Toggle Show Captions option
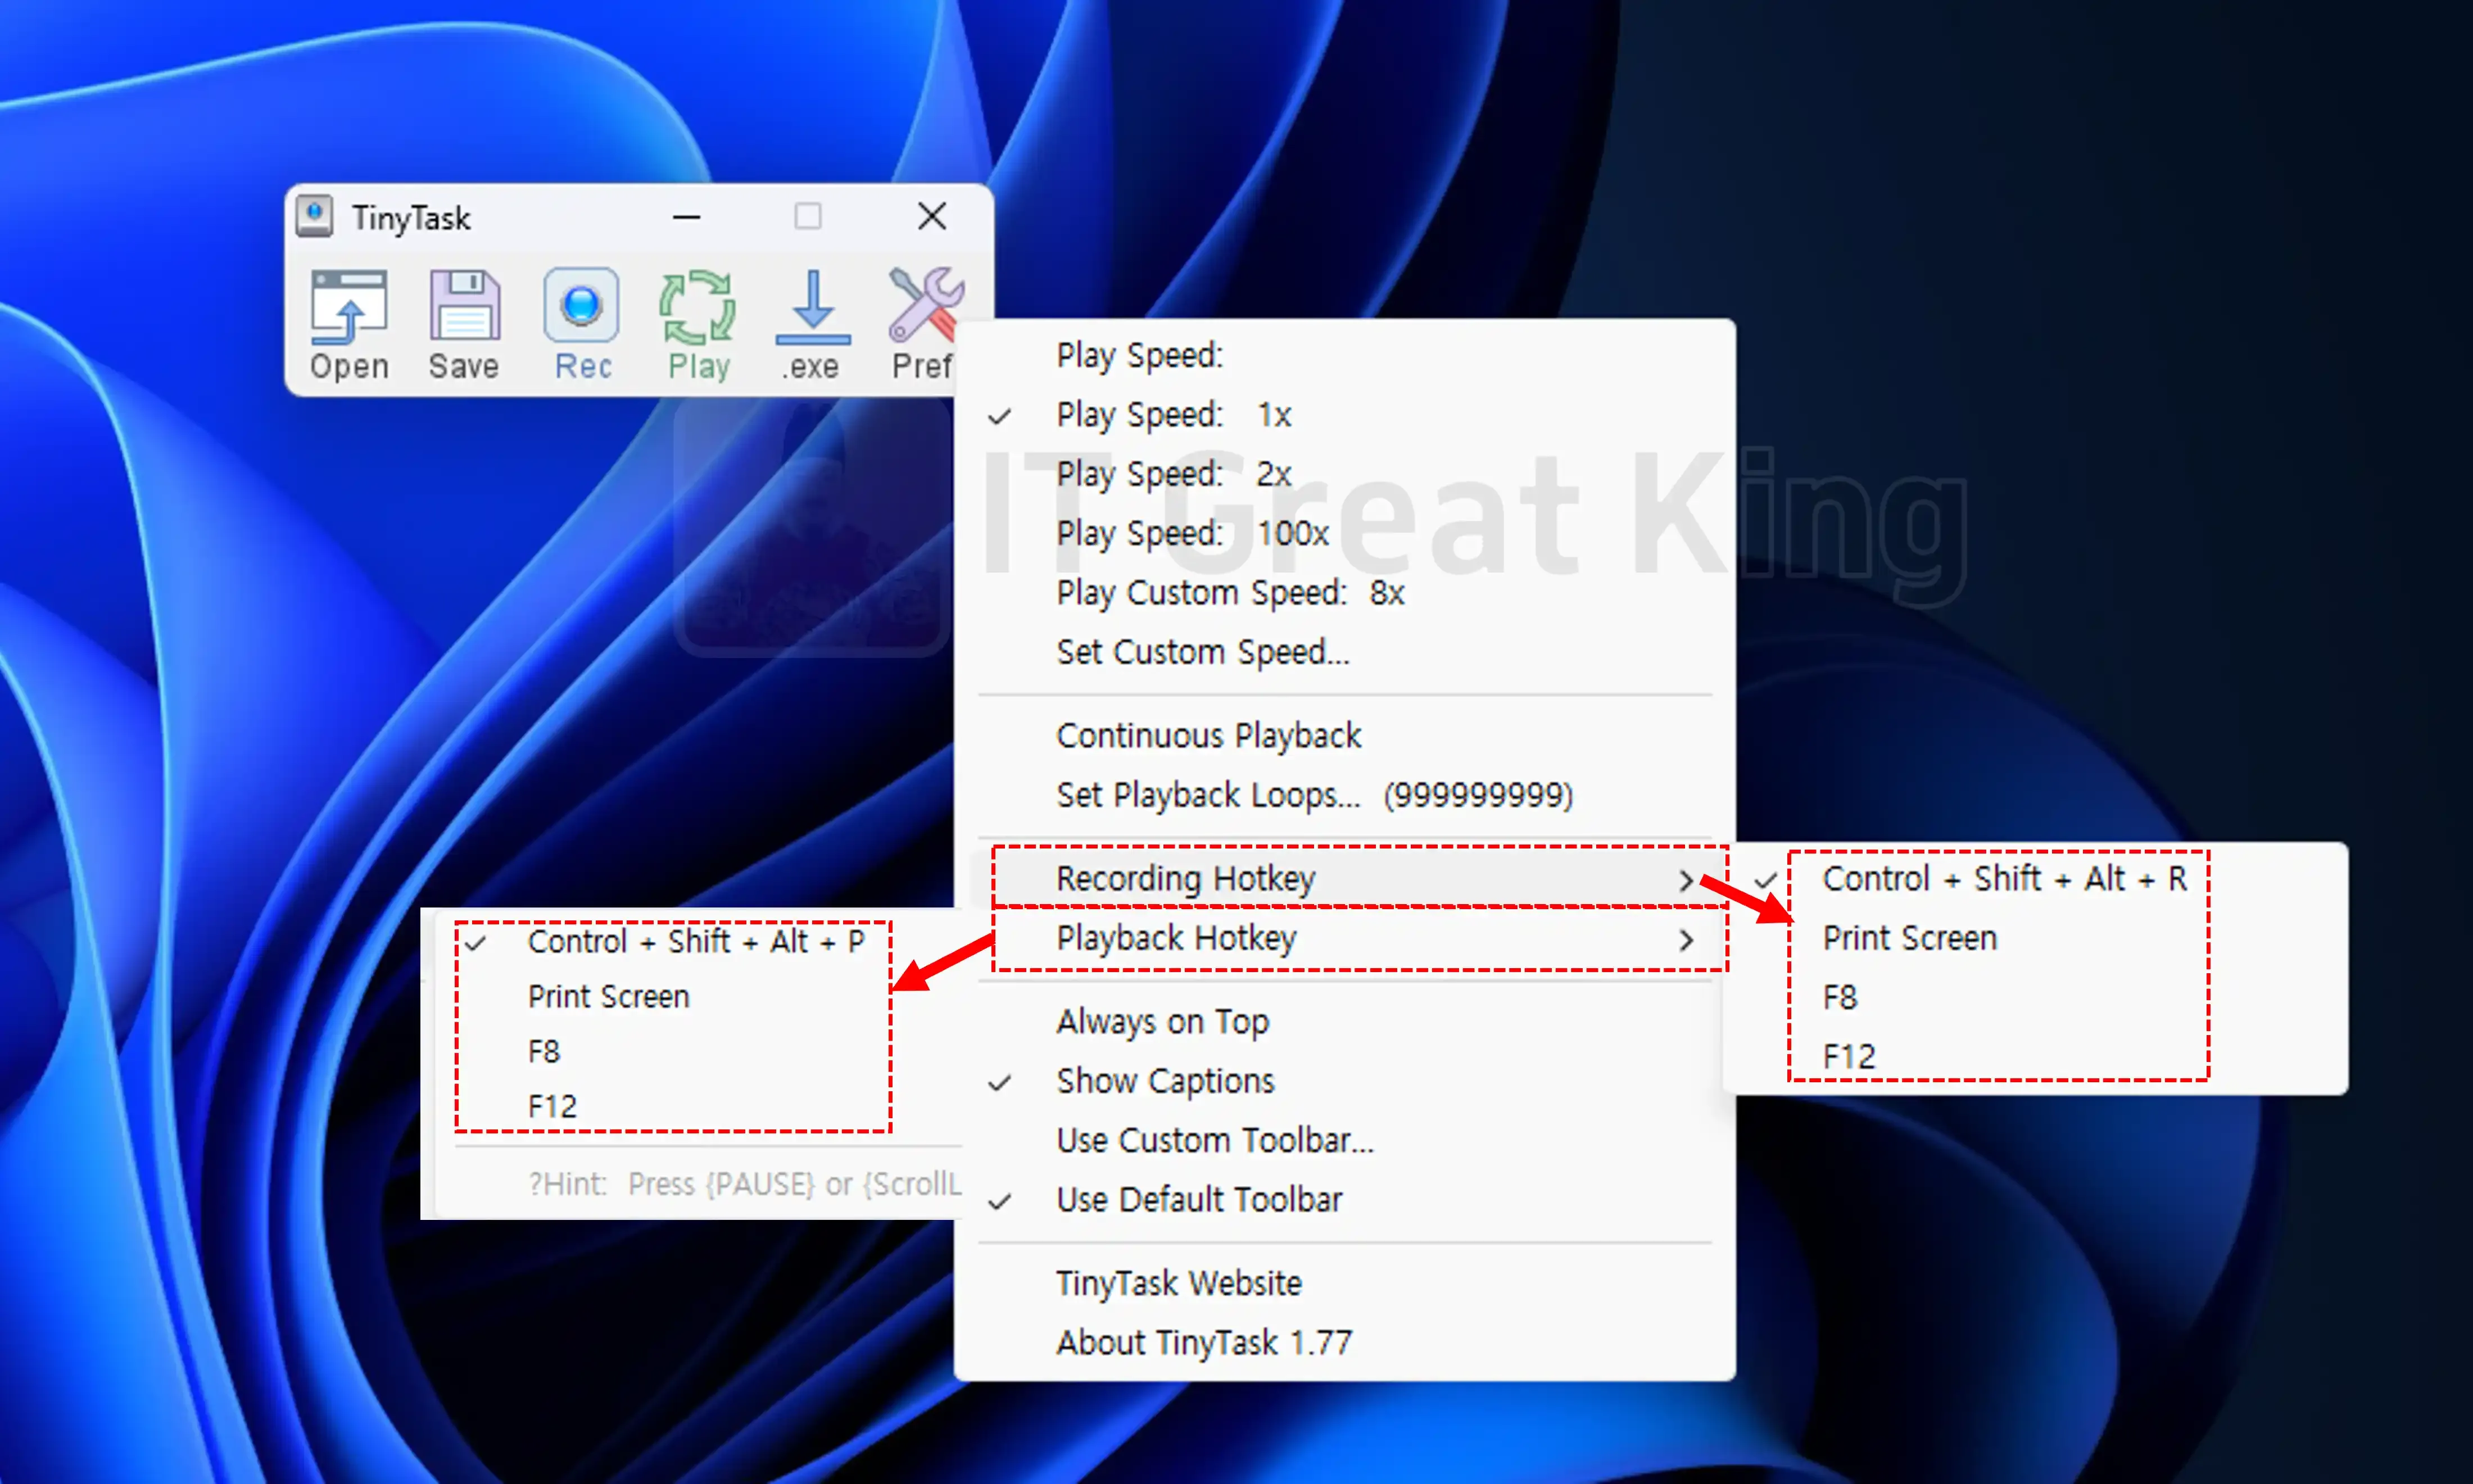 click(1344, 1081)
